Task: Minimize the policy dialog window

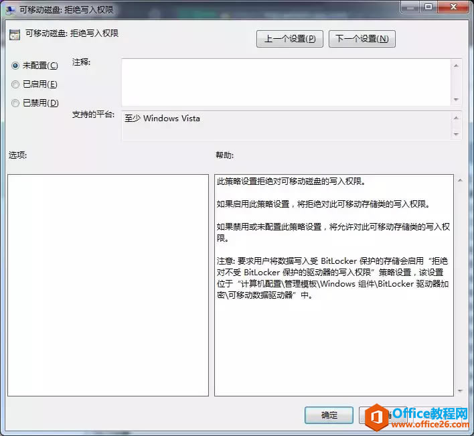Action: (410, 7)
